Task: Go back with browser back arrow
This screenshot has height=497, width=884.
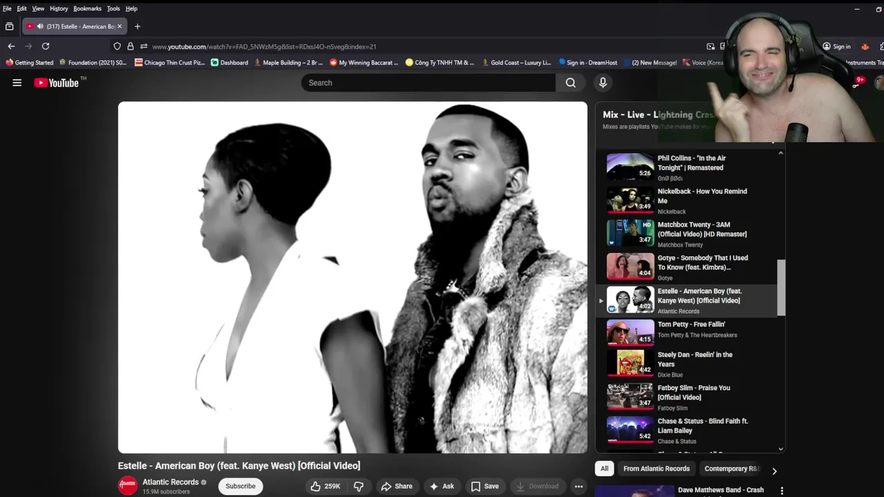Action: (x=11, y=46)
